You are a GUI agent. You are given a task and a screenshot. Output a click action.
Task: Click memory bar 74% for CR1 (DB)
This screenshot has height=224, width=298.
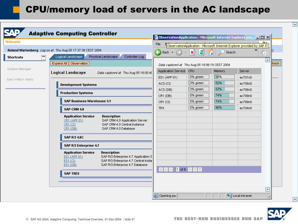point(224,95)
